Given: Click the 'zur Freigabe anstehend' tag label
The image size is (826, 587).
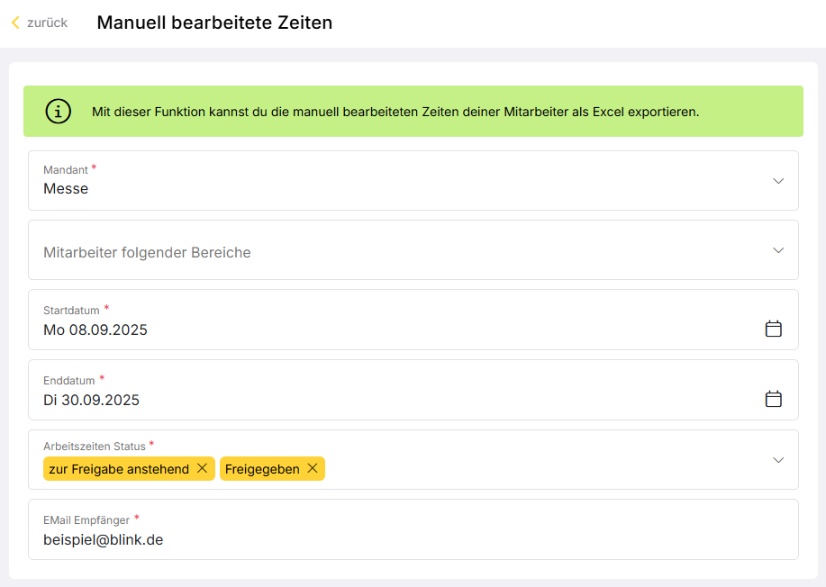Looking at the screenshot, I should coord(119,469).
